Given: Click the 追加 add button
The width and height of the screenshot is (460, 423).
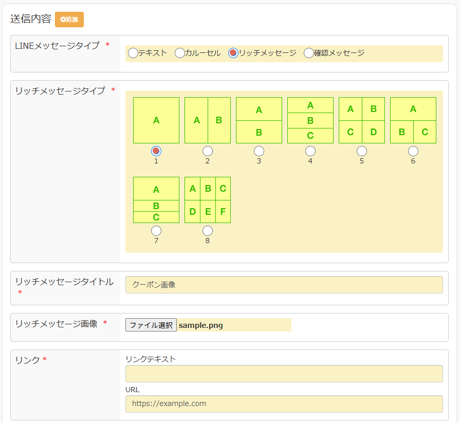Looking at the screenshot, I should pyautogui.click(x=69, y=20).
